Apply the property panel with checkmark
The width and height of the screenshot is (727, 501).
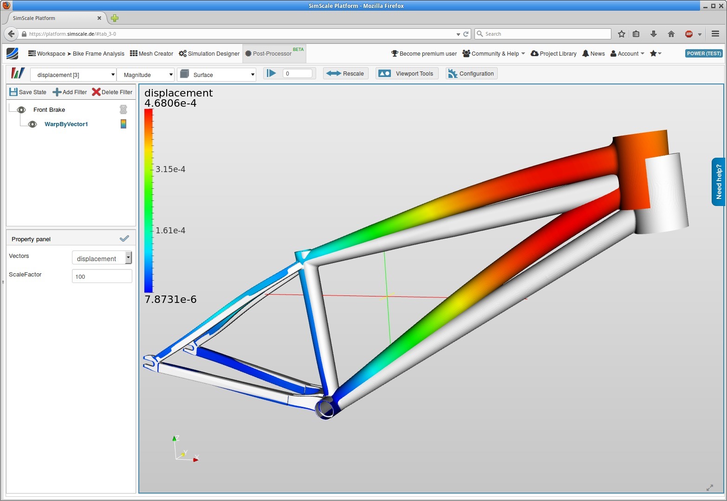[124, 238]
